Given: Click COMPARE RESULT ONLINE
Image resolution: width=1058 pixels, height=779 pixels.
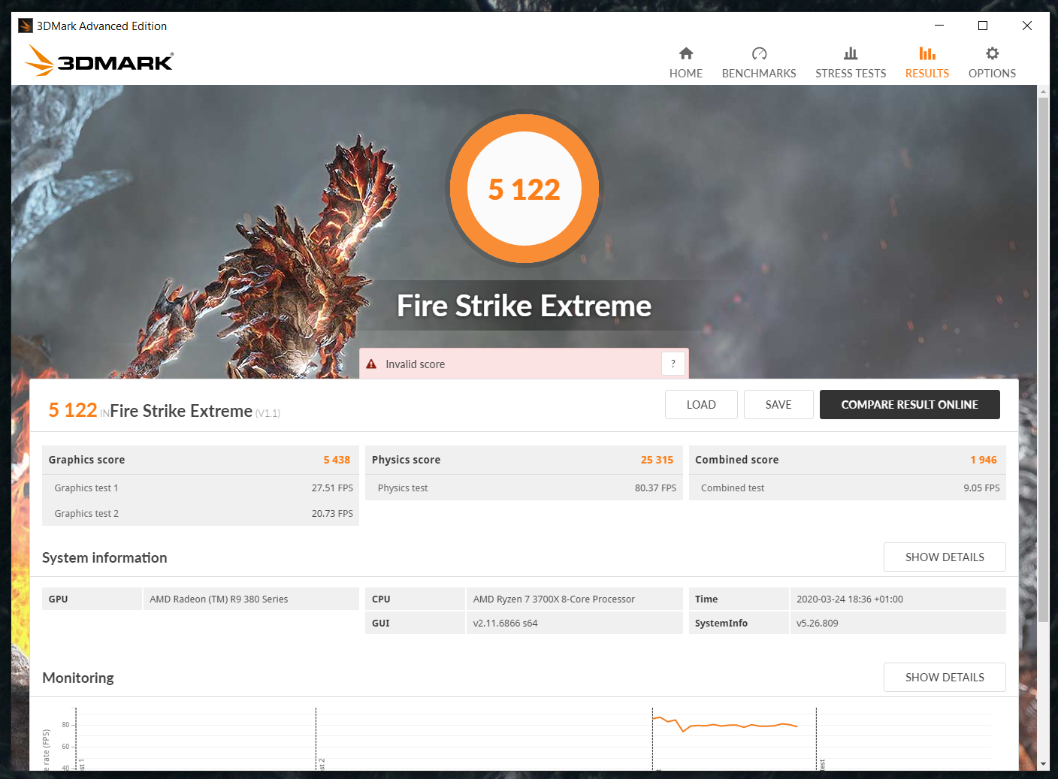Looking at the screenshot, I should [909, 404].
